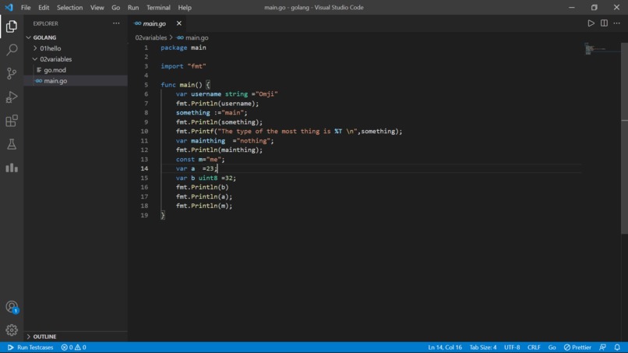Select main.go in the explorer tree

pos(76,80)
